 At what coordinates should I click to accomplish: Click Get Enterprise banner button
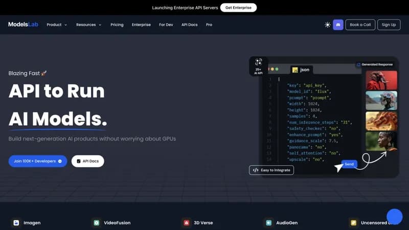point(238,8)
